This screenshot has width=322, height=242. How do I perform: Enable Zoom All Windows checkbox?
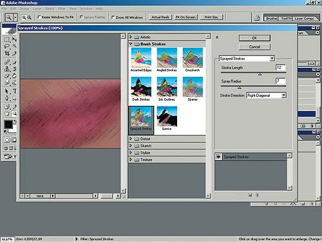click(x=113, y=17)
